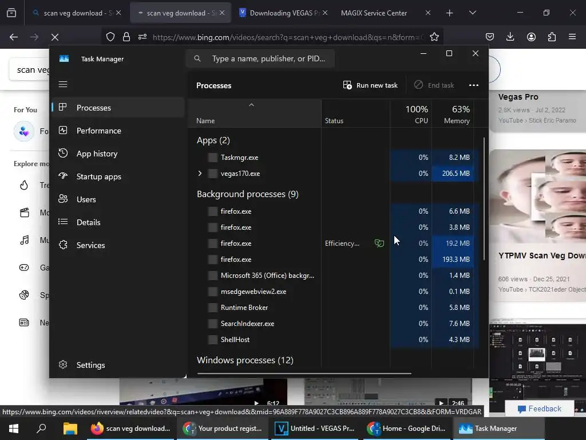Viewport: 586px width, 440px height.
Task: Open Save to Pocket in Firefox toolbar
Action: (490, 37)
